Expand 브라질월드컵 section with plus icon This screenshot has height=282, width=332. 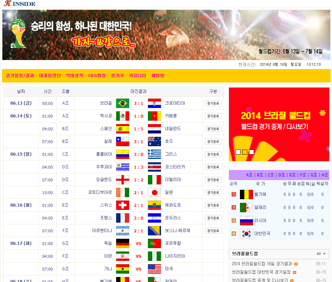pyautogui.click(x=324, y=253)
